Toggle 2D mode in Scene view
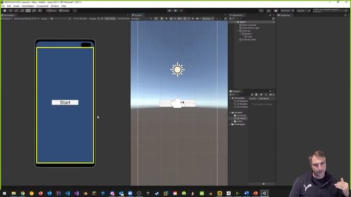 pos(156,19)
